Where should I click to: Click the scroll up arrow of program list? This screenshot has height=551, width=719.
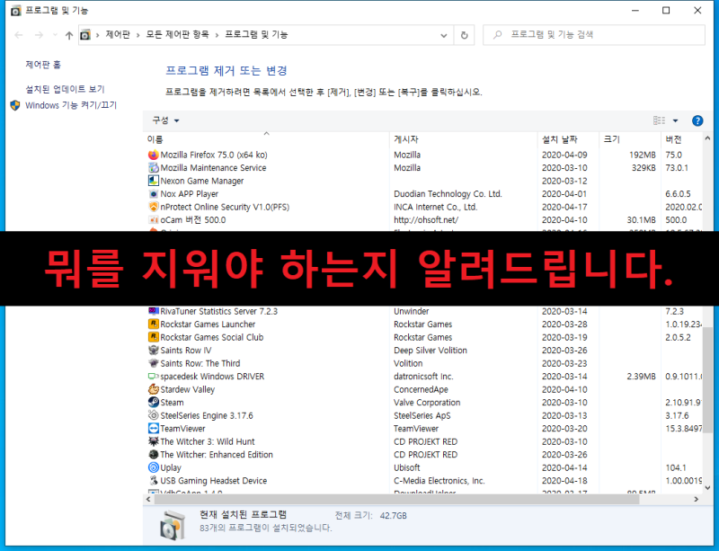[x=707, y=138]
